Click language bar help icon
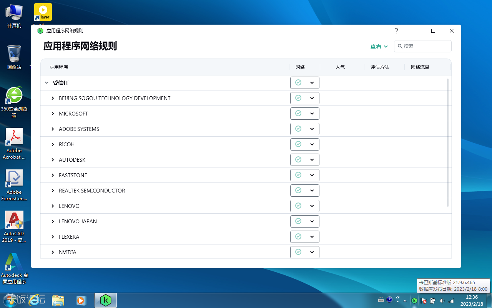The width and height of the screenshot is (492, 308). pyautogui.click(x=389, y=300)
